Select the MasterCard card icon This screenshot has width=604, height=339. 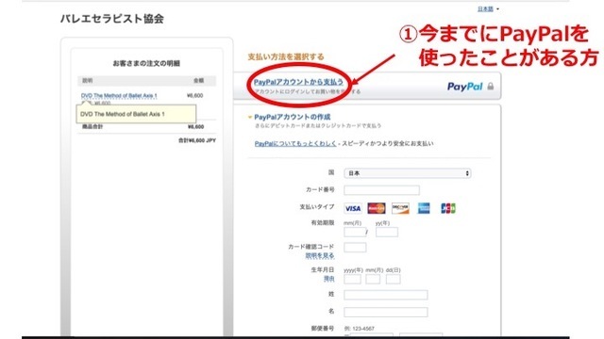(377, 208)
